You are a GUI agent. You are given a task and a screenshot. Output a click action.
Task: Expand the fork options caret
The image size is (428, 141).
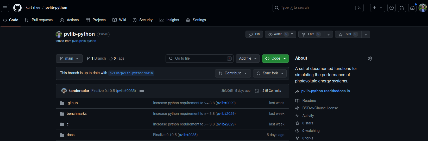[x=329, y=34]
